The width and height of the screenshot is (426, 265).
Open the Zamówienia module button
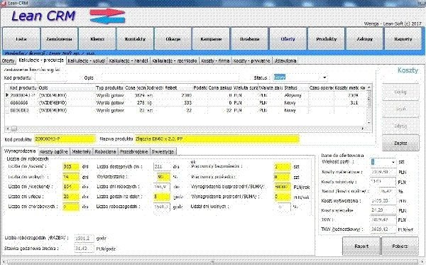click(x=59, y=39)
